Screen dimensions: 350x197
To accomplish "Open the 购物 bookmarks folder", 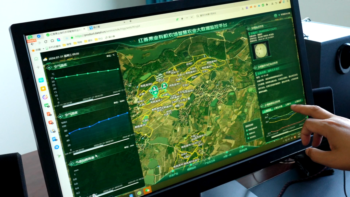I will coord(78,42).
